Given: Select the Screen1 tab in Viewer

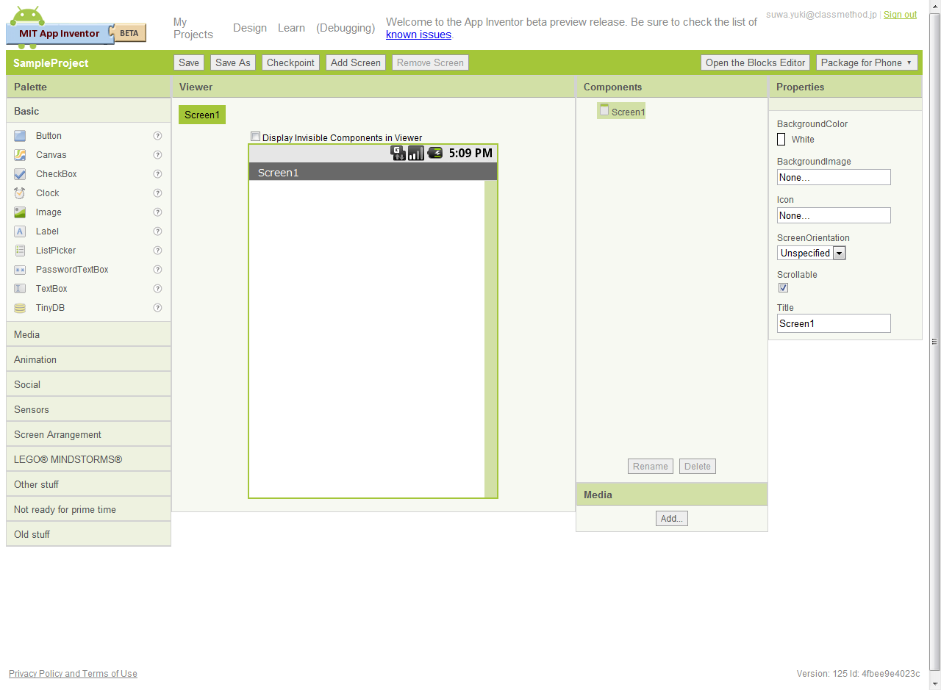Looking at the screenshot, I should click(x=202, y=115).
